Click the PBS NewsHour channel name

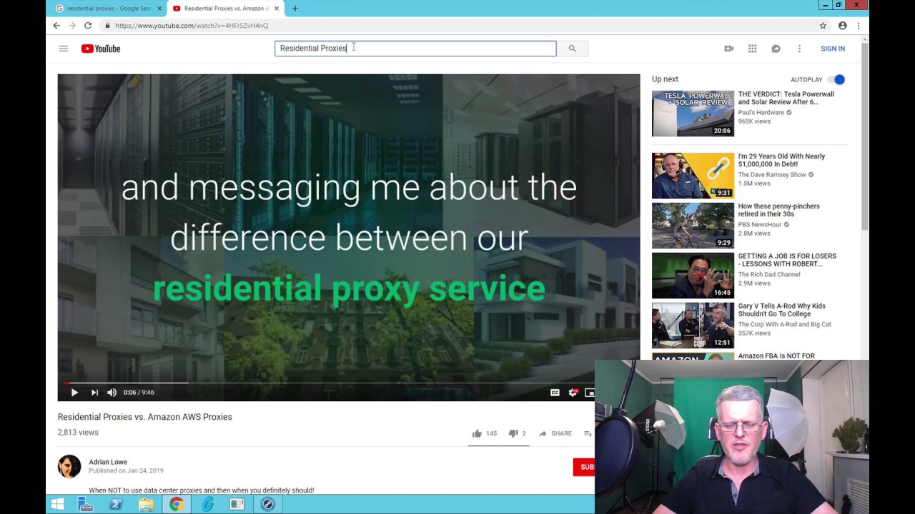coord(760,224)
